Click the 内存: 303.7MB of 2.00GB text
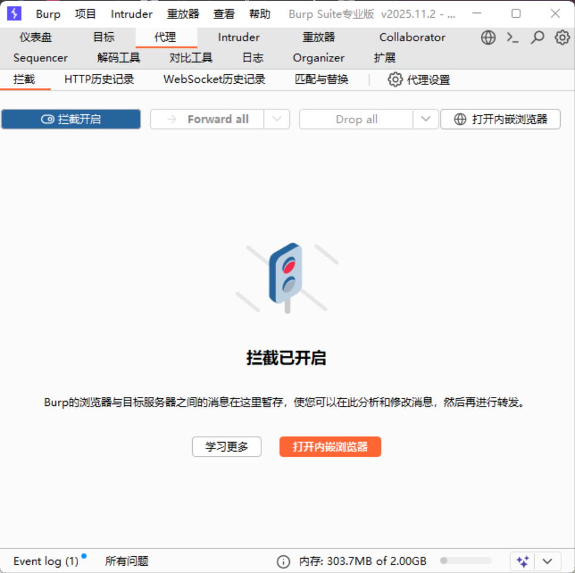The height and width of the screenshot is (573, 575). [362, 561]
